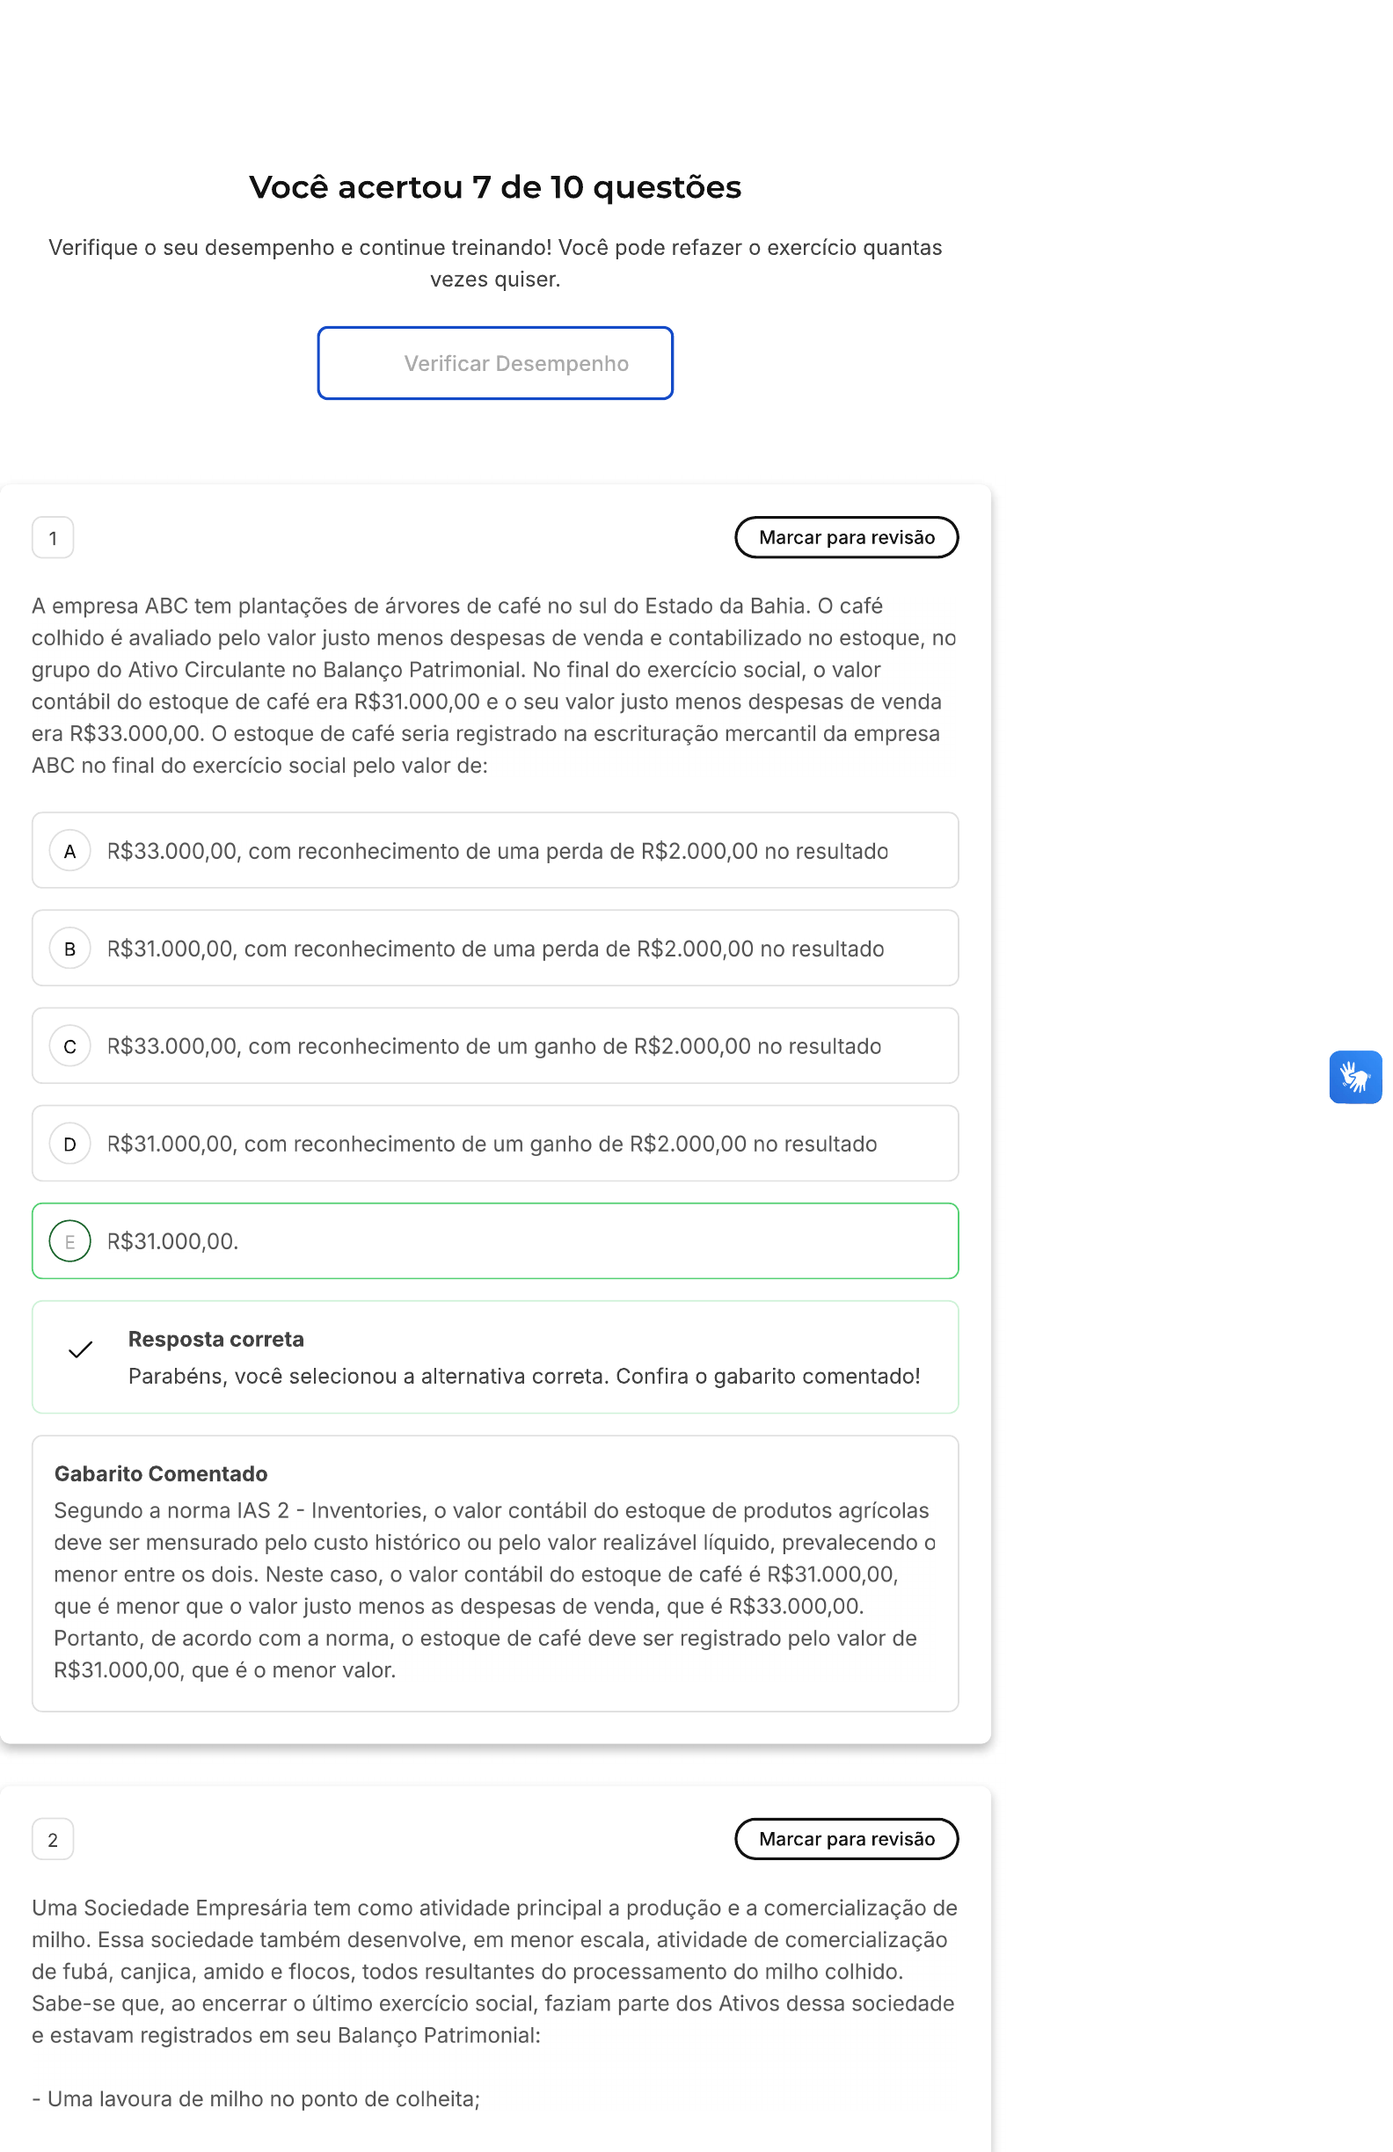The width and height of the screenshot is (1393, 2152).
Task: Click answer text R$31.000,00 with ganho de R$2.000,00
Action: coord(492,1144)
